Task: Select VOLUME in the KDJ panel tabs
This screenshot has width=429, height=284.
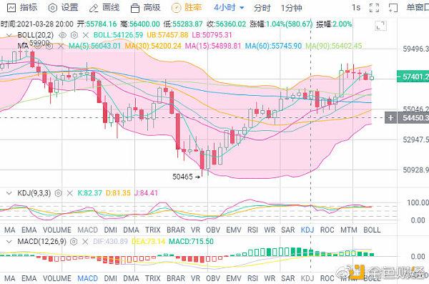Action: point(57,230)
